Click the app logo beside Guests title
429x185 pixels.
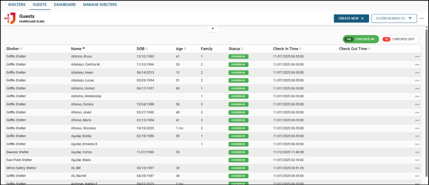[10, 18]
